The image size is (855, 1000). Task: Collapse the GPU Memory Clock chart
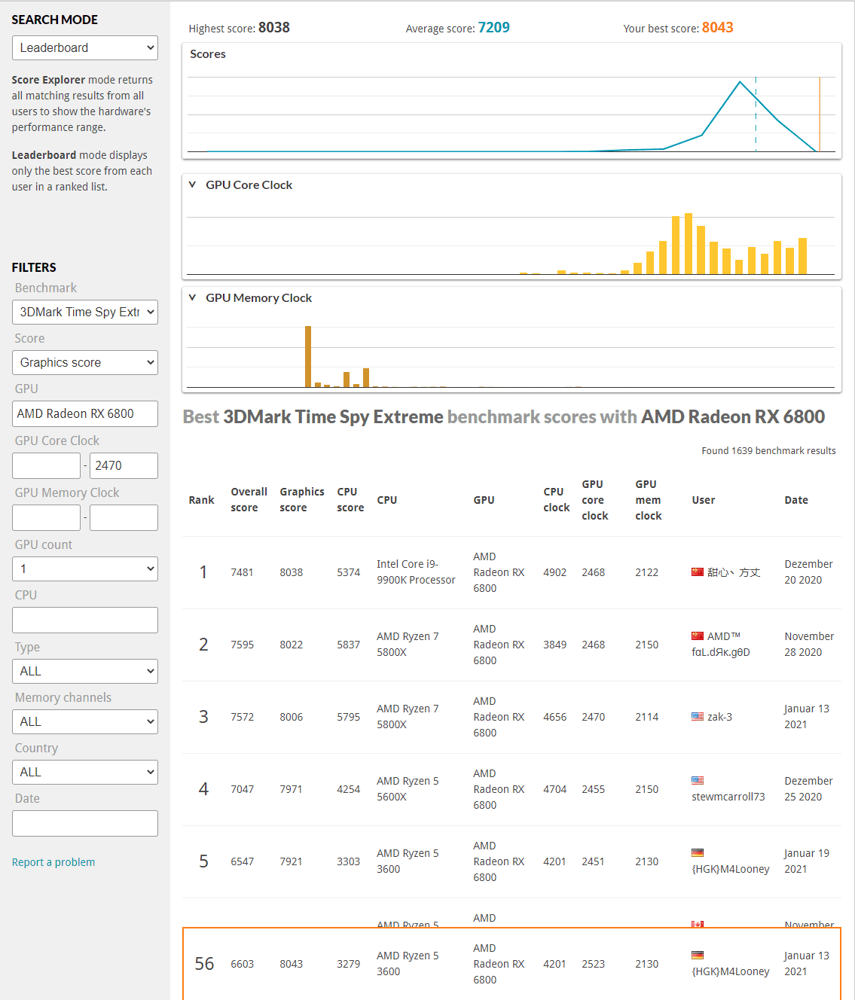point(192,297)
